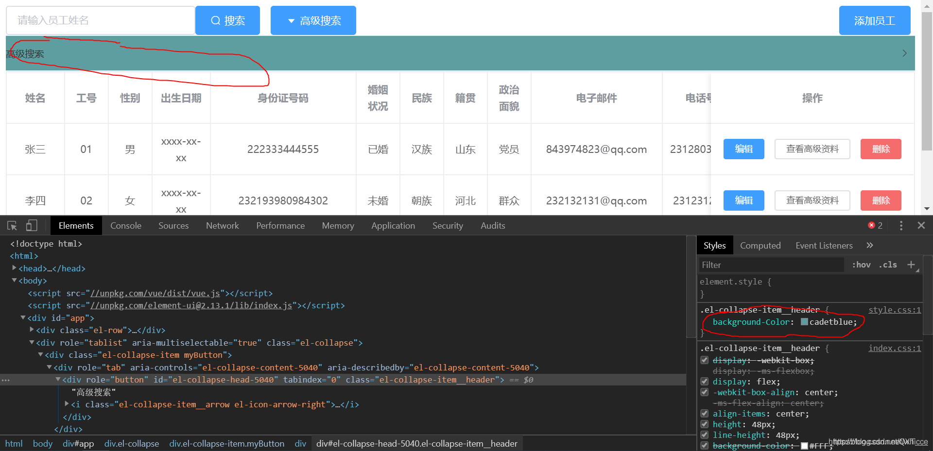Open DevTools more options kebab menu
The height and width of the screenshot is (451, 933).
click(901, 226)
